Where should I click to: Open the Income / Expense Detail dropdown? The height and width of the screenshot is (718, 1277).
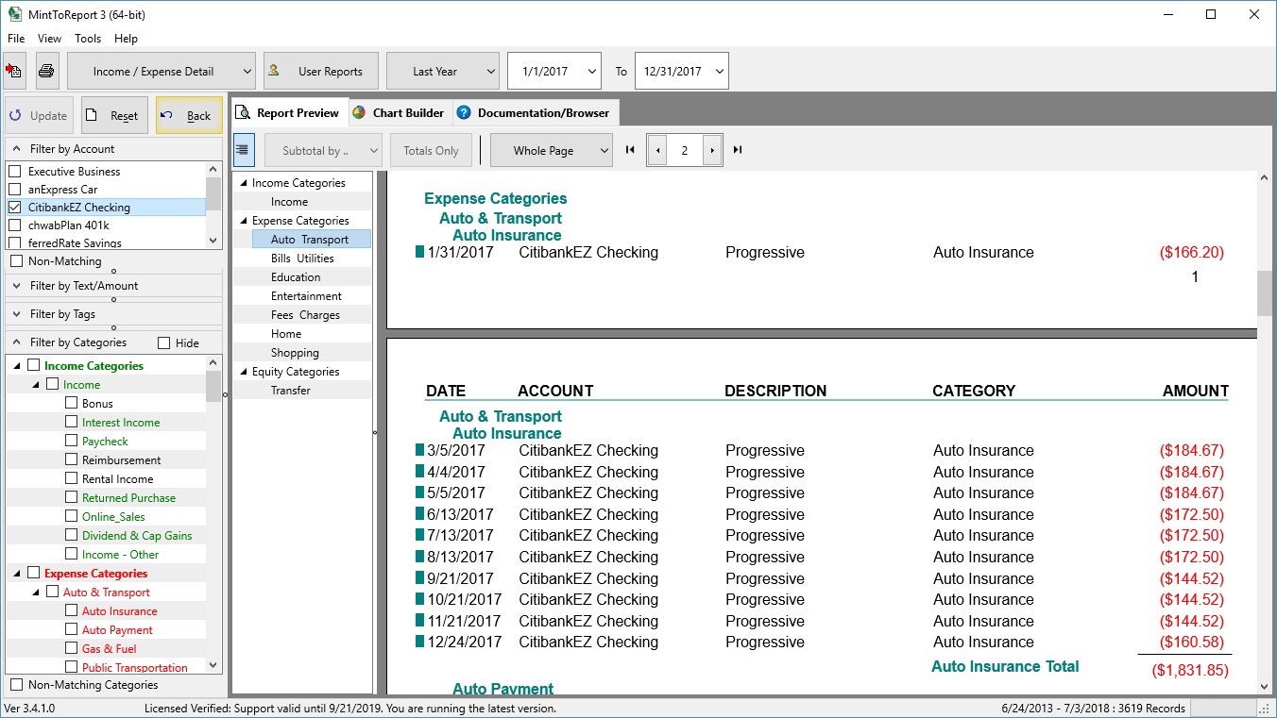162,71
